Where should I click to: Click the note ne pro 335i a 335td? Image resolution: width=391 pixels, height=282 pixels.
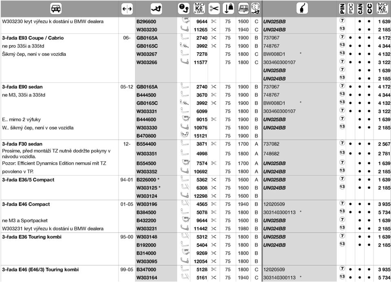23,46
